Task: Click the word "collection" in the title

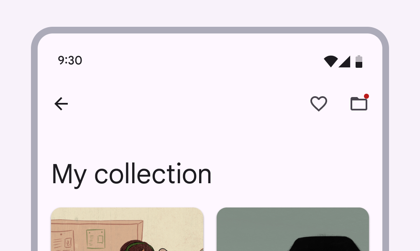Action: (x=153, y=174)
